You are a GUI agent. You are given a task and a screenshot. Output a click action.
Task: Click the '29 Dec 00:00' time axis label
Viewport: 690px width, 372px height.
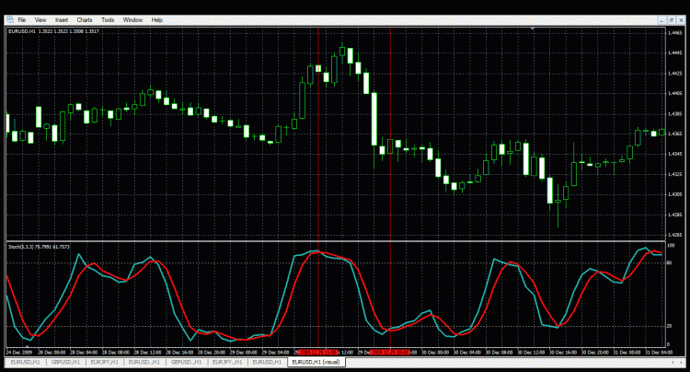pos(244,352)
